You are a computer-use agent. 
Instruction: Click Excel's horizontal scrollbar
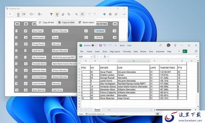point(173,110)
